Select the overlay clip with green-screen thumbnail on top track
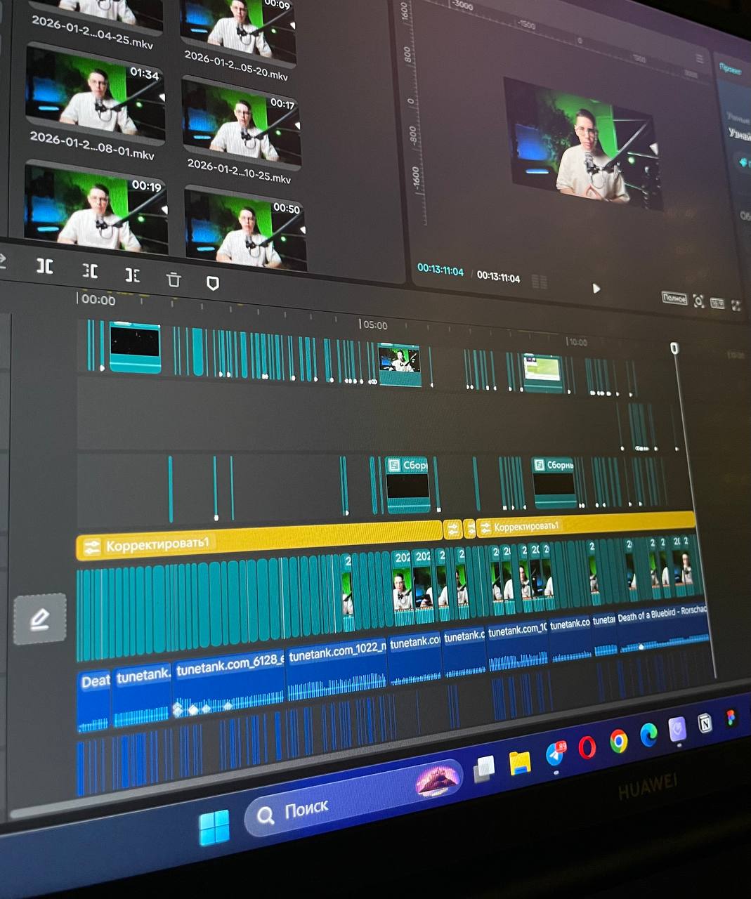Image resolution: width=751 pixels, height=899 pixels. [400, 364]
